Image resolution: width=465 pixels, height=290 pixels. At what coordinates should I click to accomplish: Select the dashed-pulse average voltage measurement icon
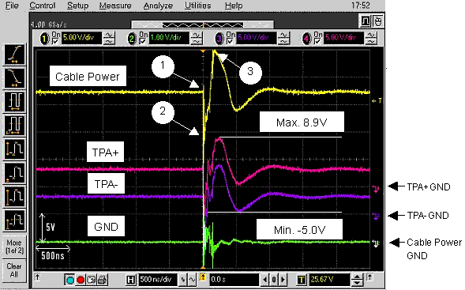click(x=15, y=220)
